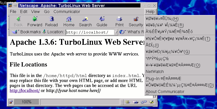Click the status bar security lock icon

tap(11, 102)
